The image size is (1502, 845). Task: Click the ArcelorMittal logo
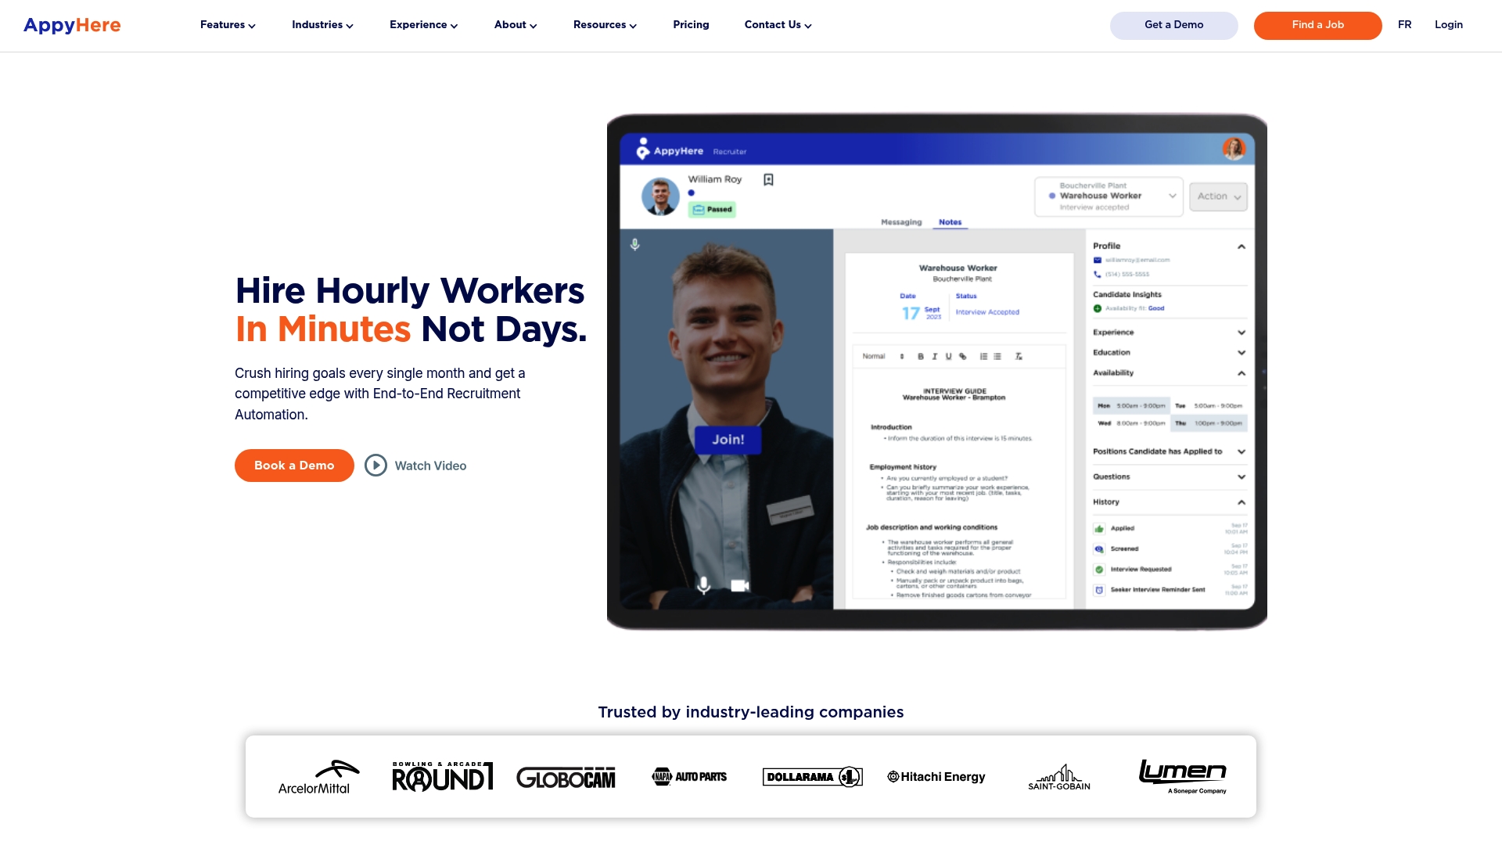pos(318,777)
